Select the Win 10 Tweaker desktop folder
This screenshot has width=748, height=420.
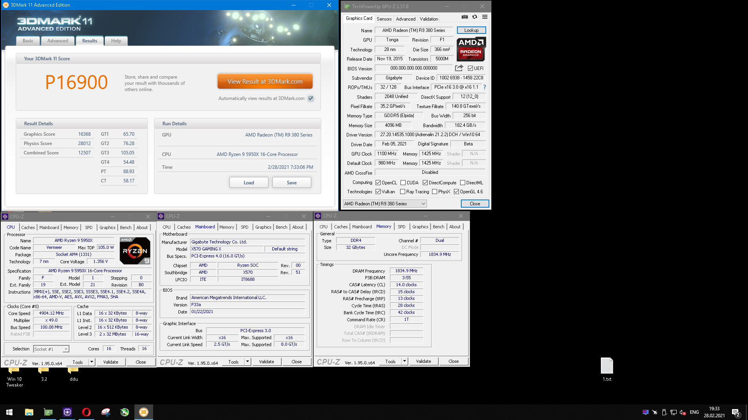[14, 378]
